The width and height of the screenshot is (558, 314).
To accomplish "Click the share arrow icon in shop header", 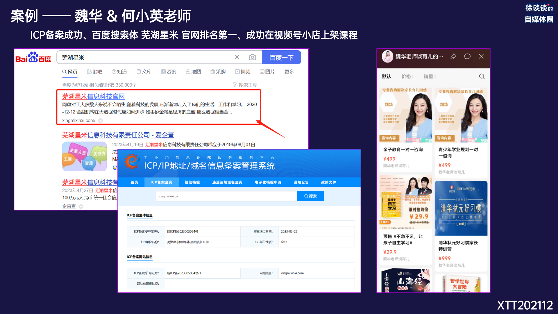I will click(x=453, y=56).
